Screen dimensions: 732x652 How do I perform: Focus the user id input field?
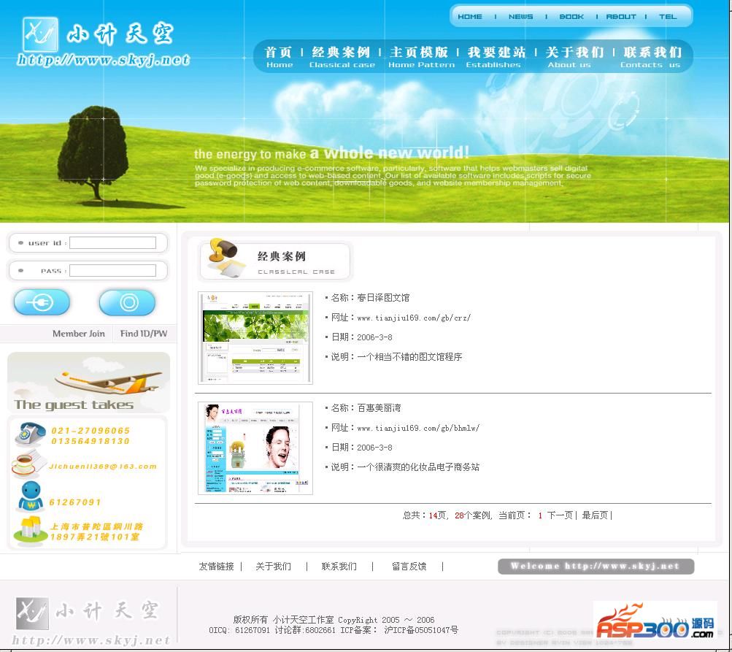tap(112, 243)
